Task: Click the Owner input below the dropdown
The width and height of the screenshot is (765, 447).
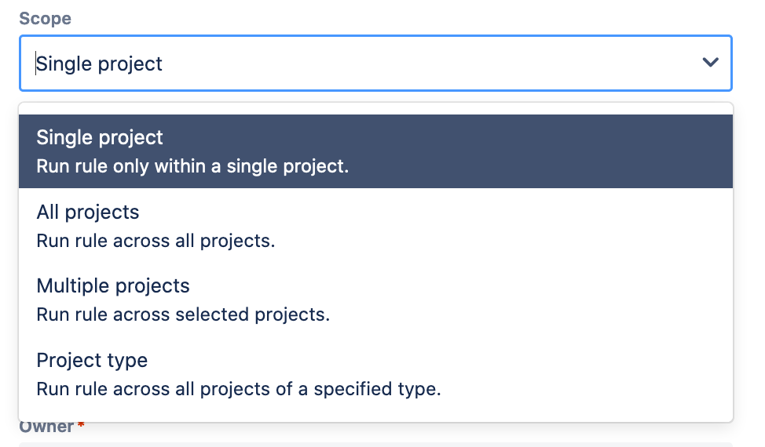Action: [375, 444]
